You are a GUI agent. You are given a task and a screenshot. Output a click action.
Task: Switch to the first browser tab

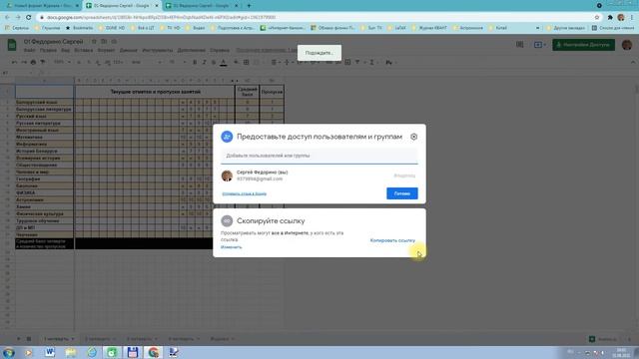coord(42,6)
